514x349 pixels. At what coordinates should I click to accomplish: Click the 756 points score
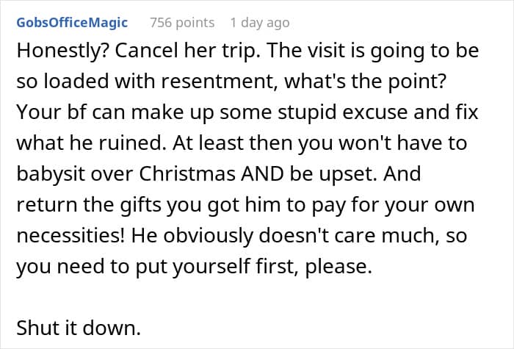coord(182,23)
